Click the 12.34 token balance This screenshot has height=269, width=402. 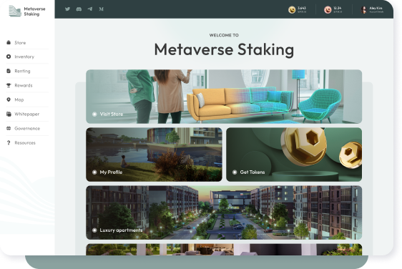(x=338, y=8)
